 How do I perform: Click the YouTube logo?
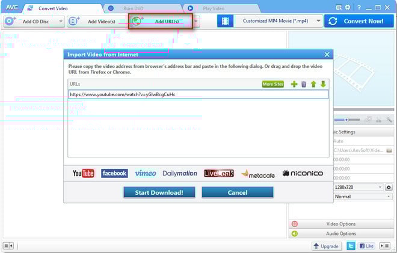coord(84,173)
